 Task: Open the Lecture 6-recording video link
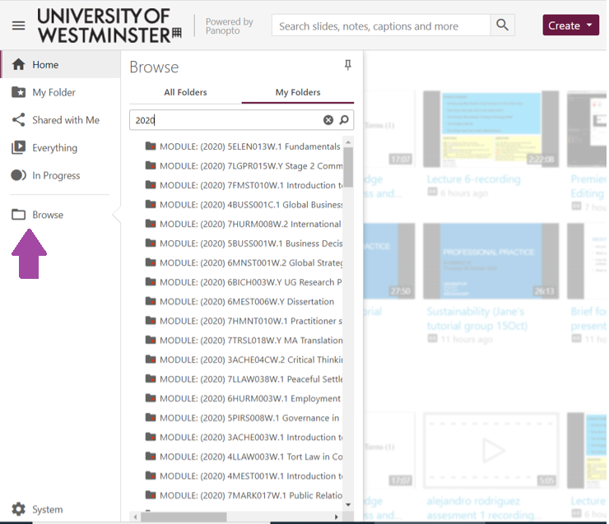(473, 179)
